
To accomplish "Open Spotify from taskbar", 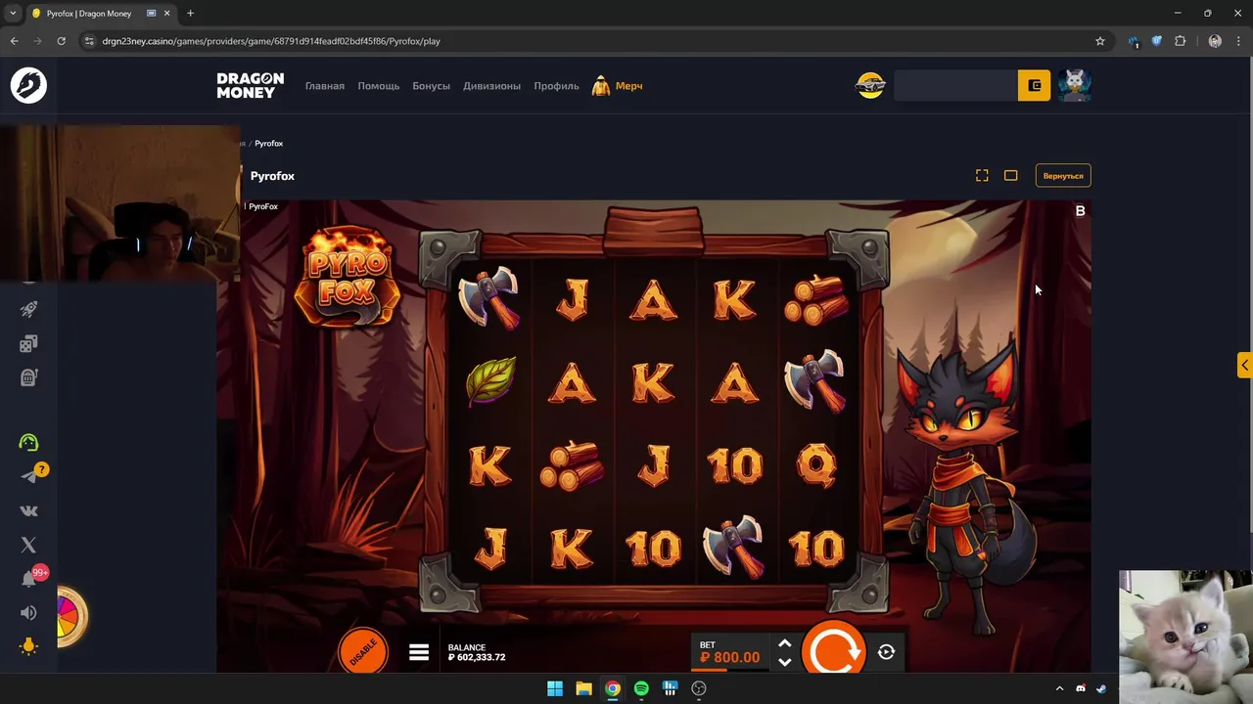I will pyautogui.click(x=641, y=688).
